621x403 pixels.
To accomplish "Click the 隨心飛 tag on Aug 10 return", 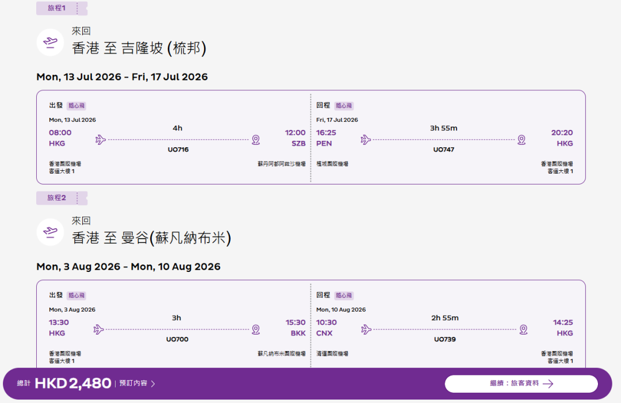I will click(x=344, y=295).
